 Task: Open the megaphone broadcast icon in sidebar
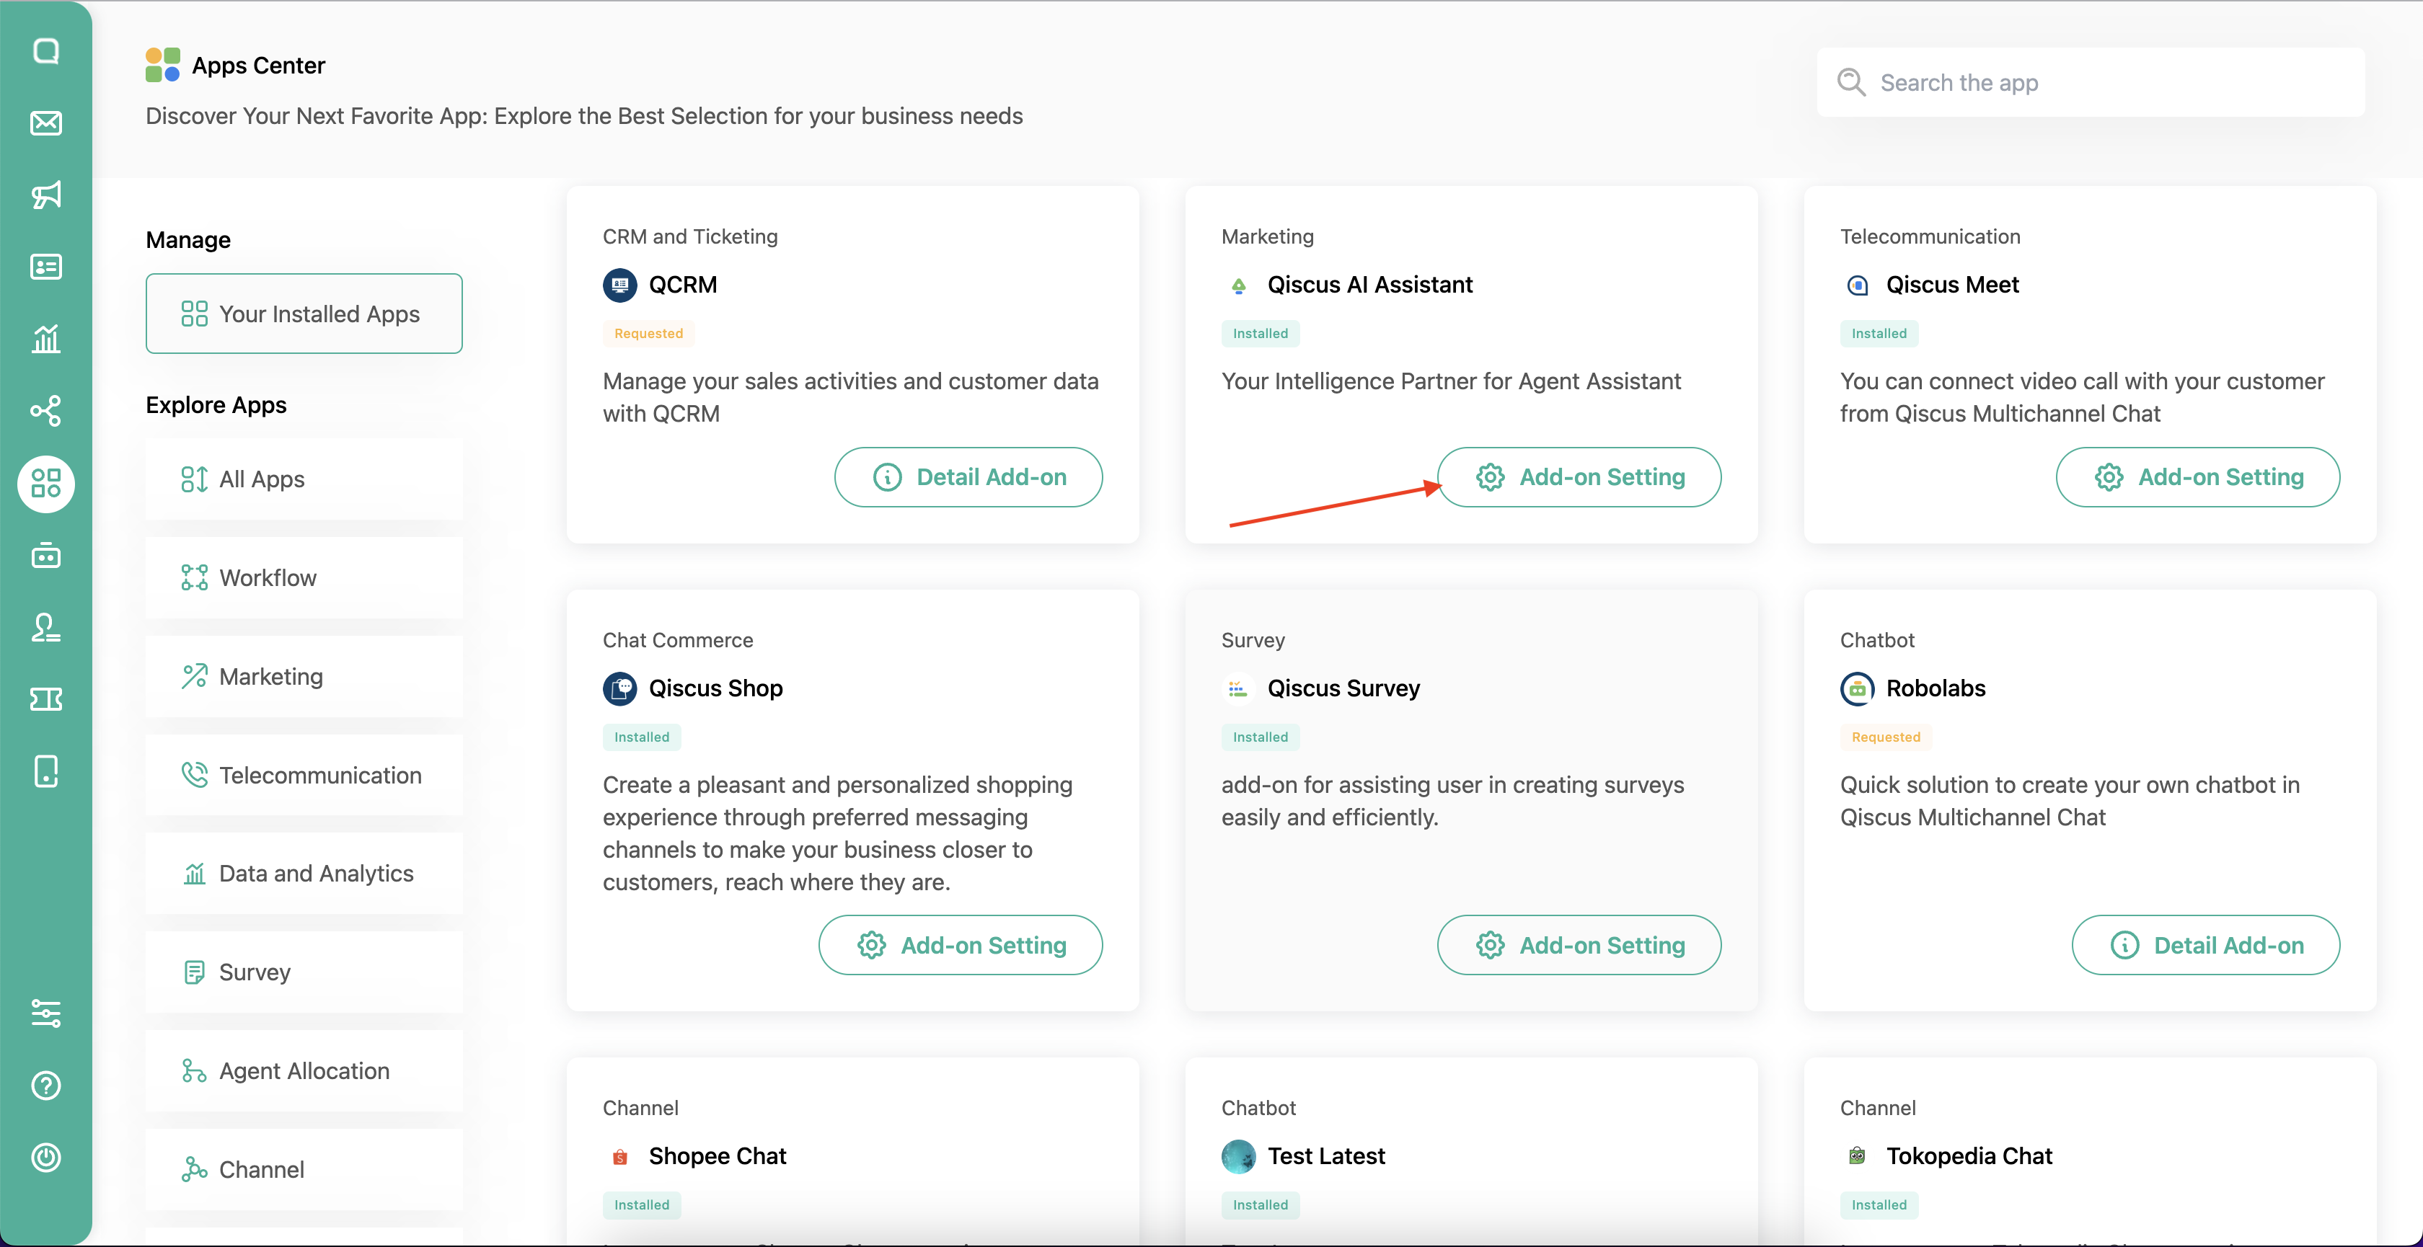(46, 195)
